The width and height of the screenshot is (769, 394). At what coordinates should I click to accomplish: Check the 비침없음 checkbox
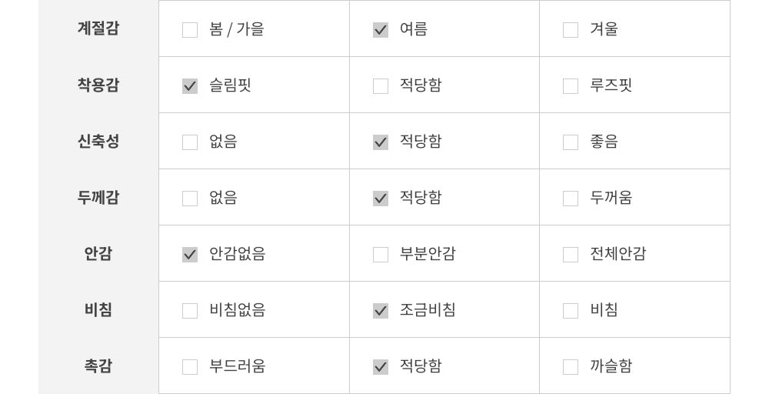click(190, 311)
